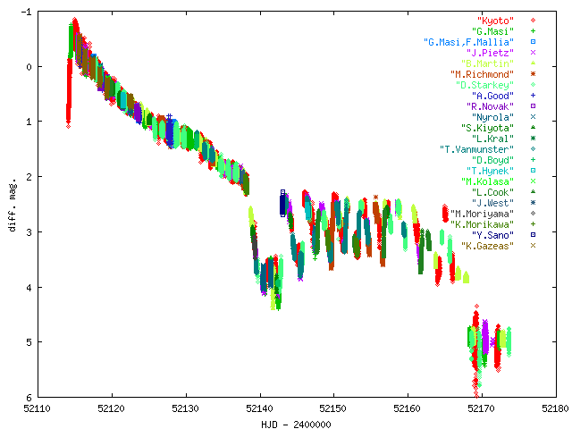
Task: Click the green triangle marker beside S.Kiyota
Action: click(533, 127)
